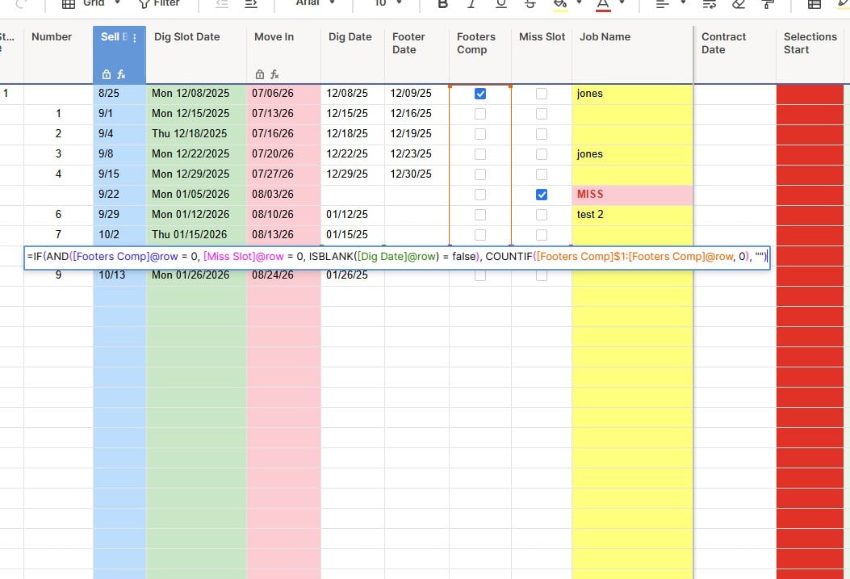Select the Footer Date column header
The image size is (850, 579).
(x=417, y=54)
